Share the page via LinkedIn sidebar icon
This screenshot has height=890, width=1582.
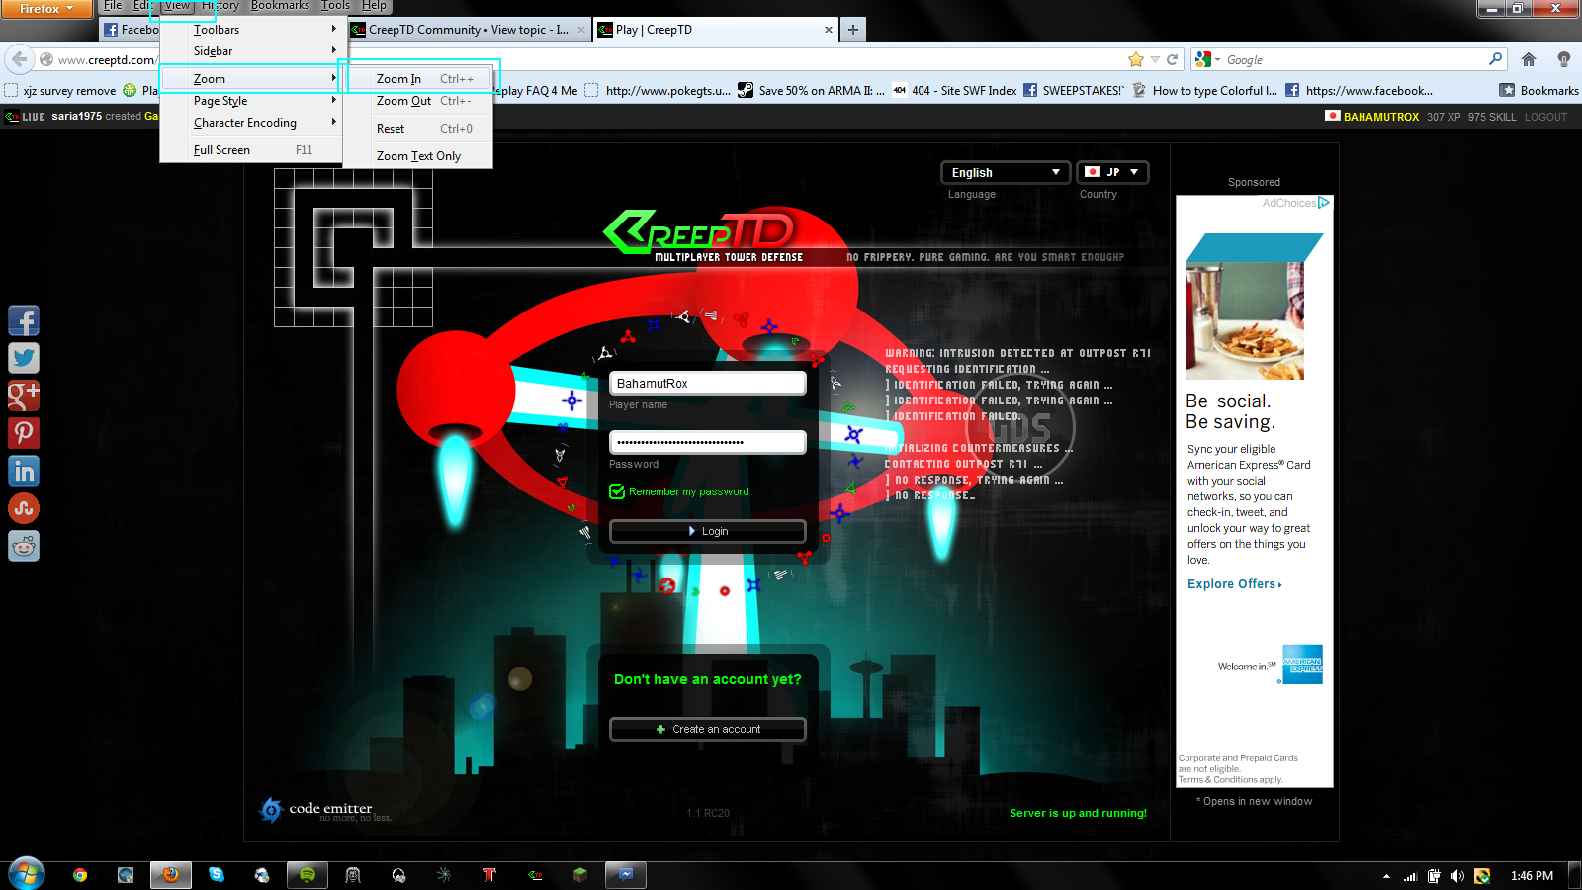(x=24, y=471)
